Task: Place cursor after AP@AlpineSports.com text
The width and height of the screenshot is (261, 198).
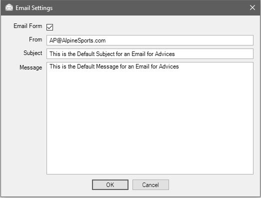Action: point(106,40)
